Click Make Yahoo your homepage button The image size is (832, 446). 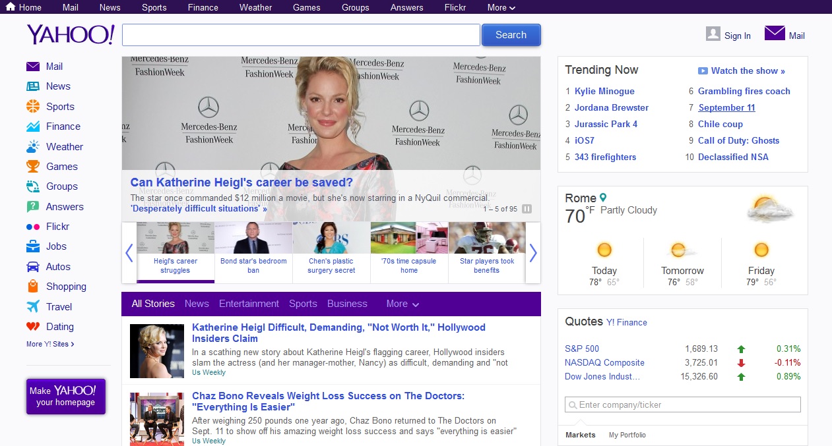[x=66, y=397]
